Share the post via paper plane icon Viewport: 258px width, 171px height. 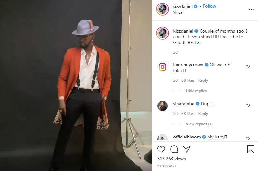187,149
